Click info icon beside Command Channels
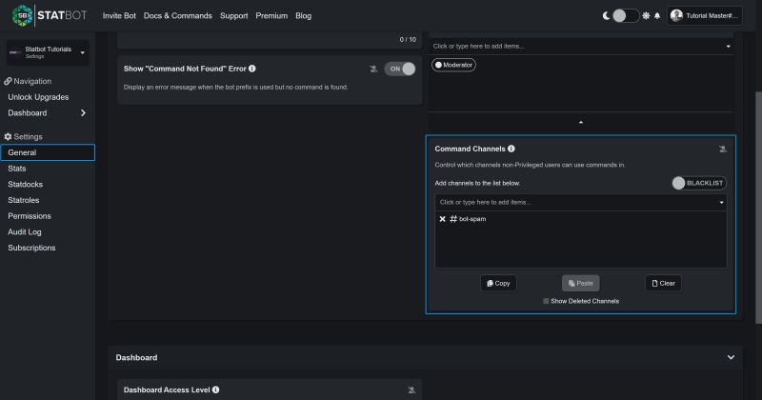Screen dimensions: 762x400 (x=511, y=149)
